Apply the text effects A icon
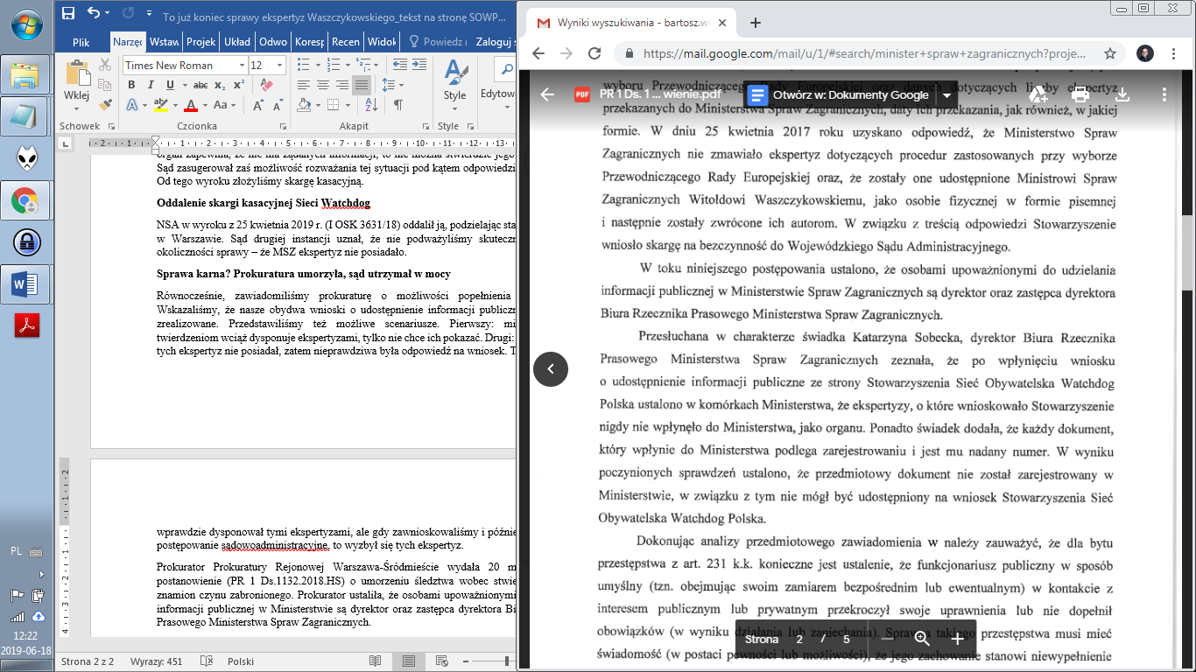The height and width of the screenshot is (672, 1196). tap(131, 105)
